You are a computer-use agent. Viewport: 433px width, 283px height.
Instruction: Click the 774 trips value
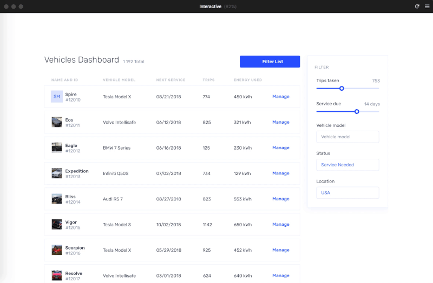pos(206,97)
